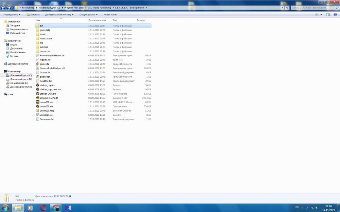Image resolution: width=340 pixels, height=212 pixels.
Task: Expand arrow after GSC World Publishing breadcrumb
Action: [113, 8]
